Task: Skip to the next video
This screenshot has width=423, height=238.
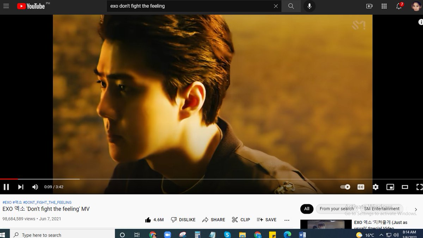Action: click(x=21, y=187)
